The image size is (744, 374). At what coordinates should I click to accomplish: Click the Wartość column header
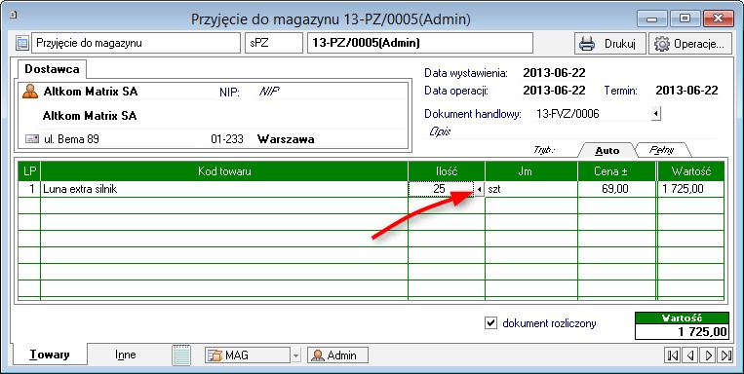tap(690, 171)
